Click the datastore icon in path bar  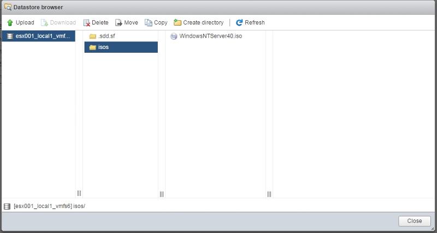[7, 206]
